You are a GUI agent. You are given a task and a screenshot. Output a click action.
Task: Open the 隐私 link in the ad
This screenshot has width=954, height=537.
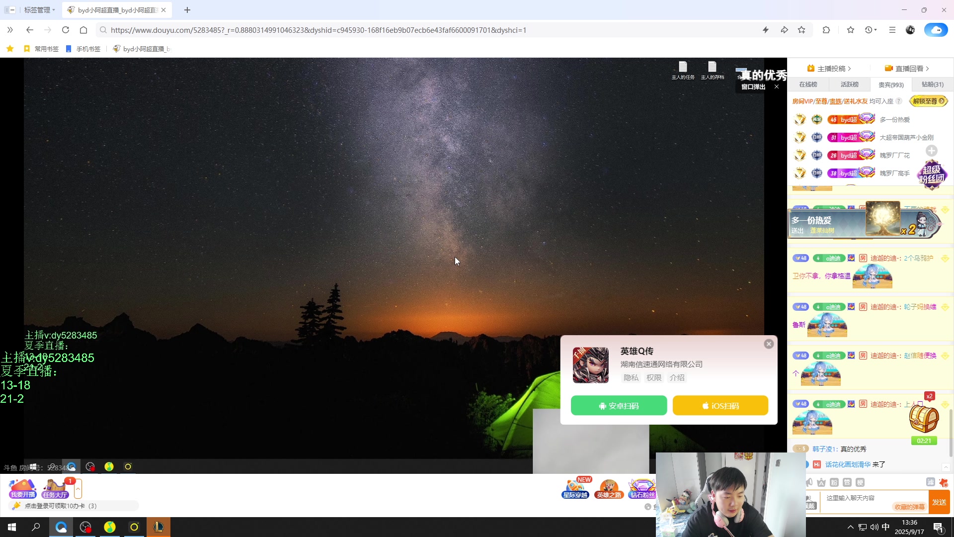click(631, 378)
